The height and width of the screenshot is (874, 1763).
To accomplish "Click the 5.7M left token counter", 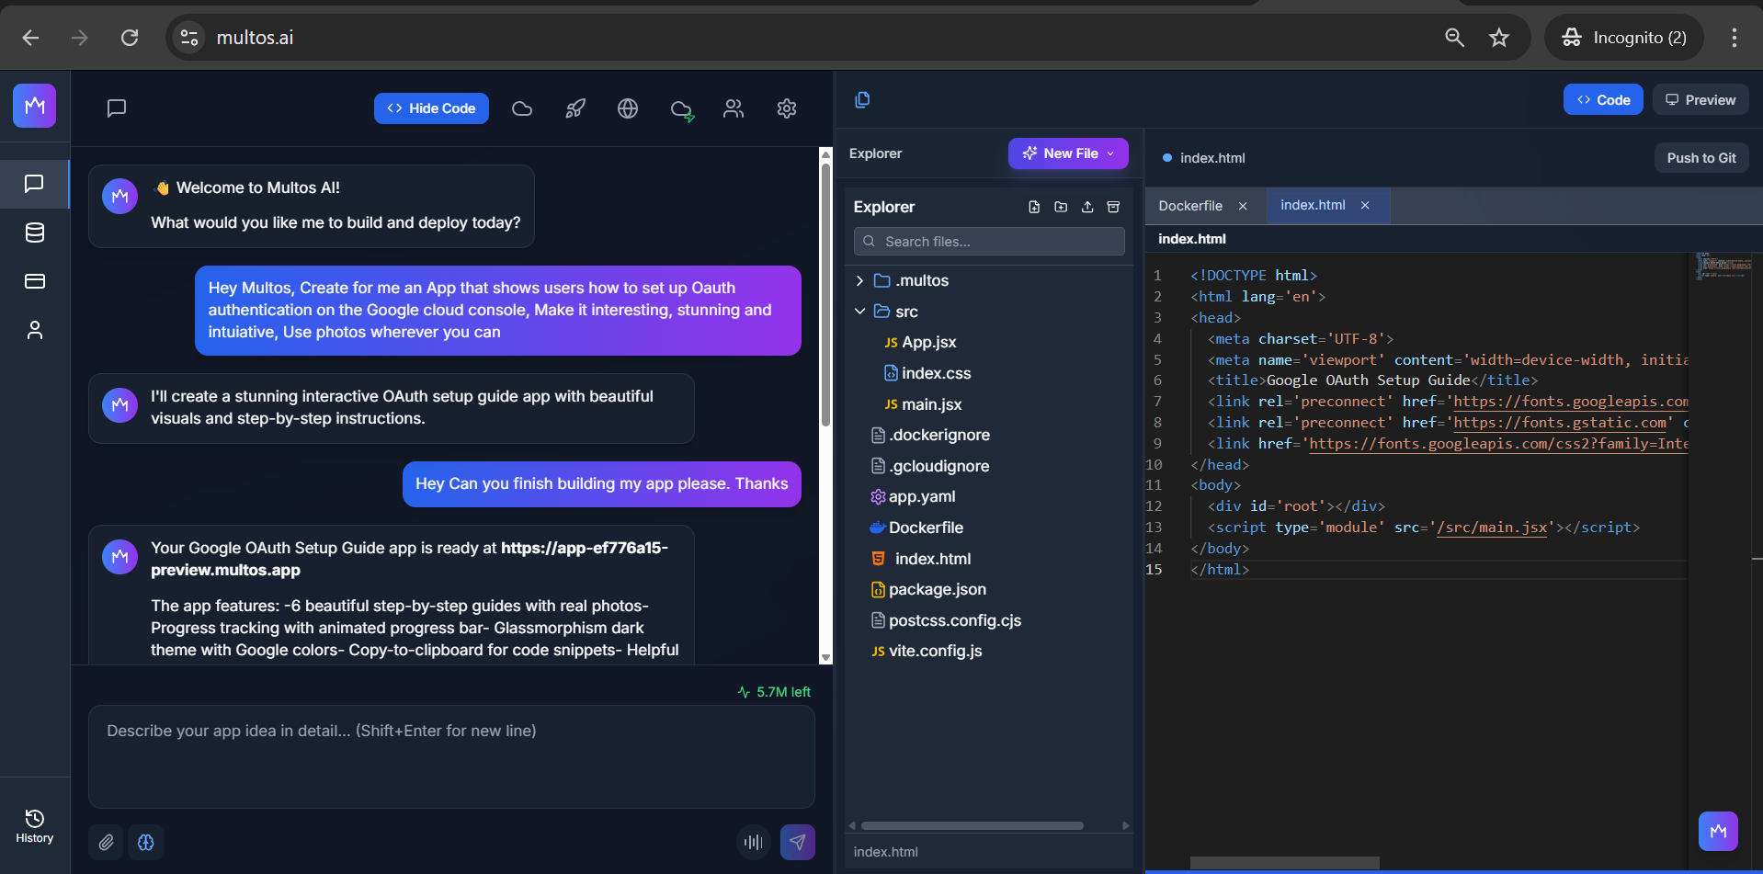I will pos(774,692).
